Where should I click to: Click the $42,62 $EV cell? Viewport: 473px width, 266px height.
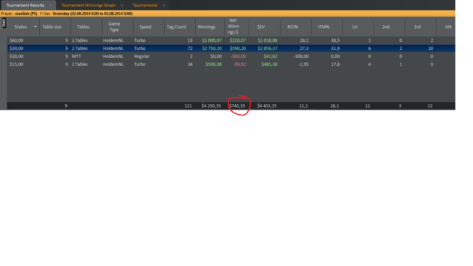pos(270,56)
